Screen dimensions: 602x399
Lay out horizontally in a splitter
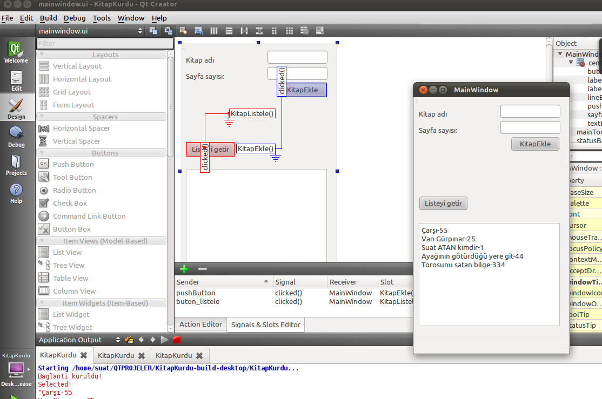pyautogui.click(x=244, y=31)
